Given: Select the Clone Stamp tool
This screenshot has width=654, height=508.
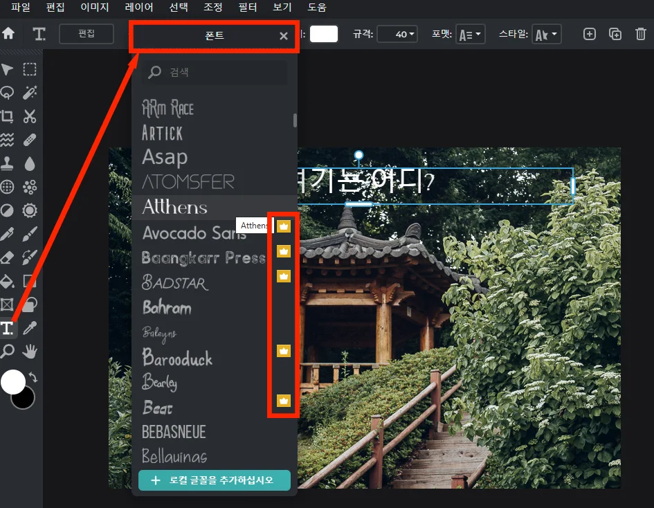Looking at the screenshot, I should coord(9,164).
